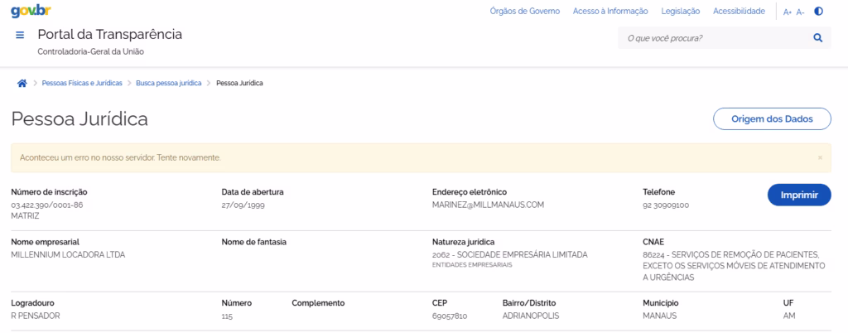Toggle high contrast mode icon

point(818,12)
